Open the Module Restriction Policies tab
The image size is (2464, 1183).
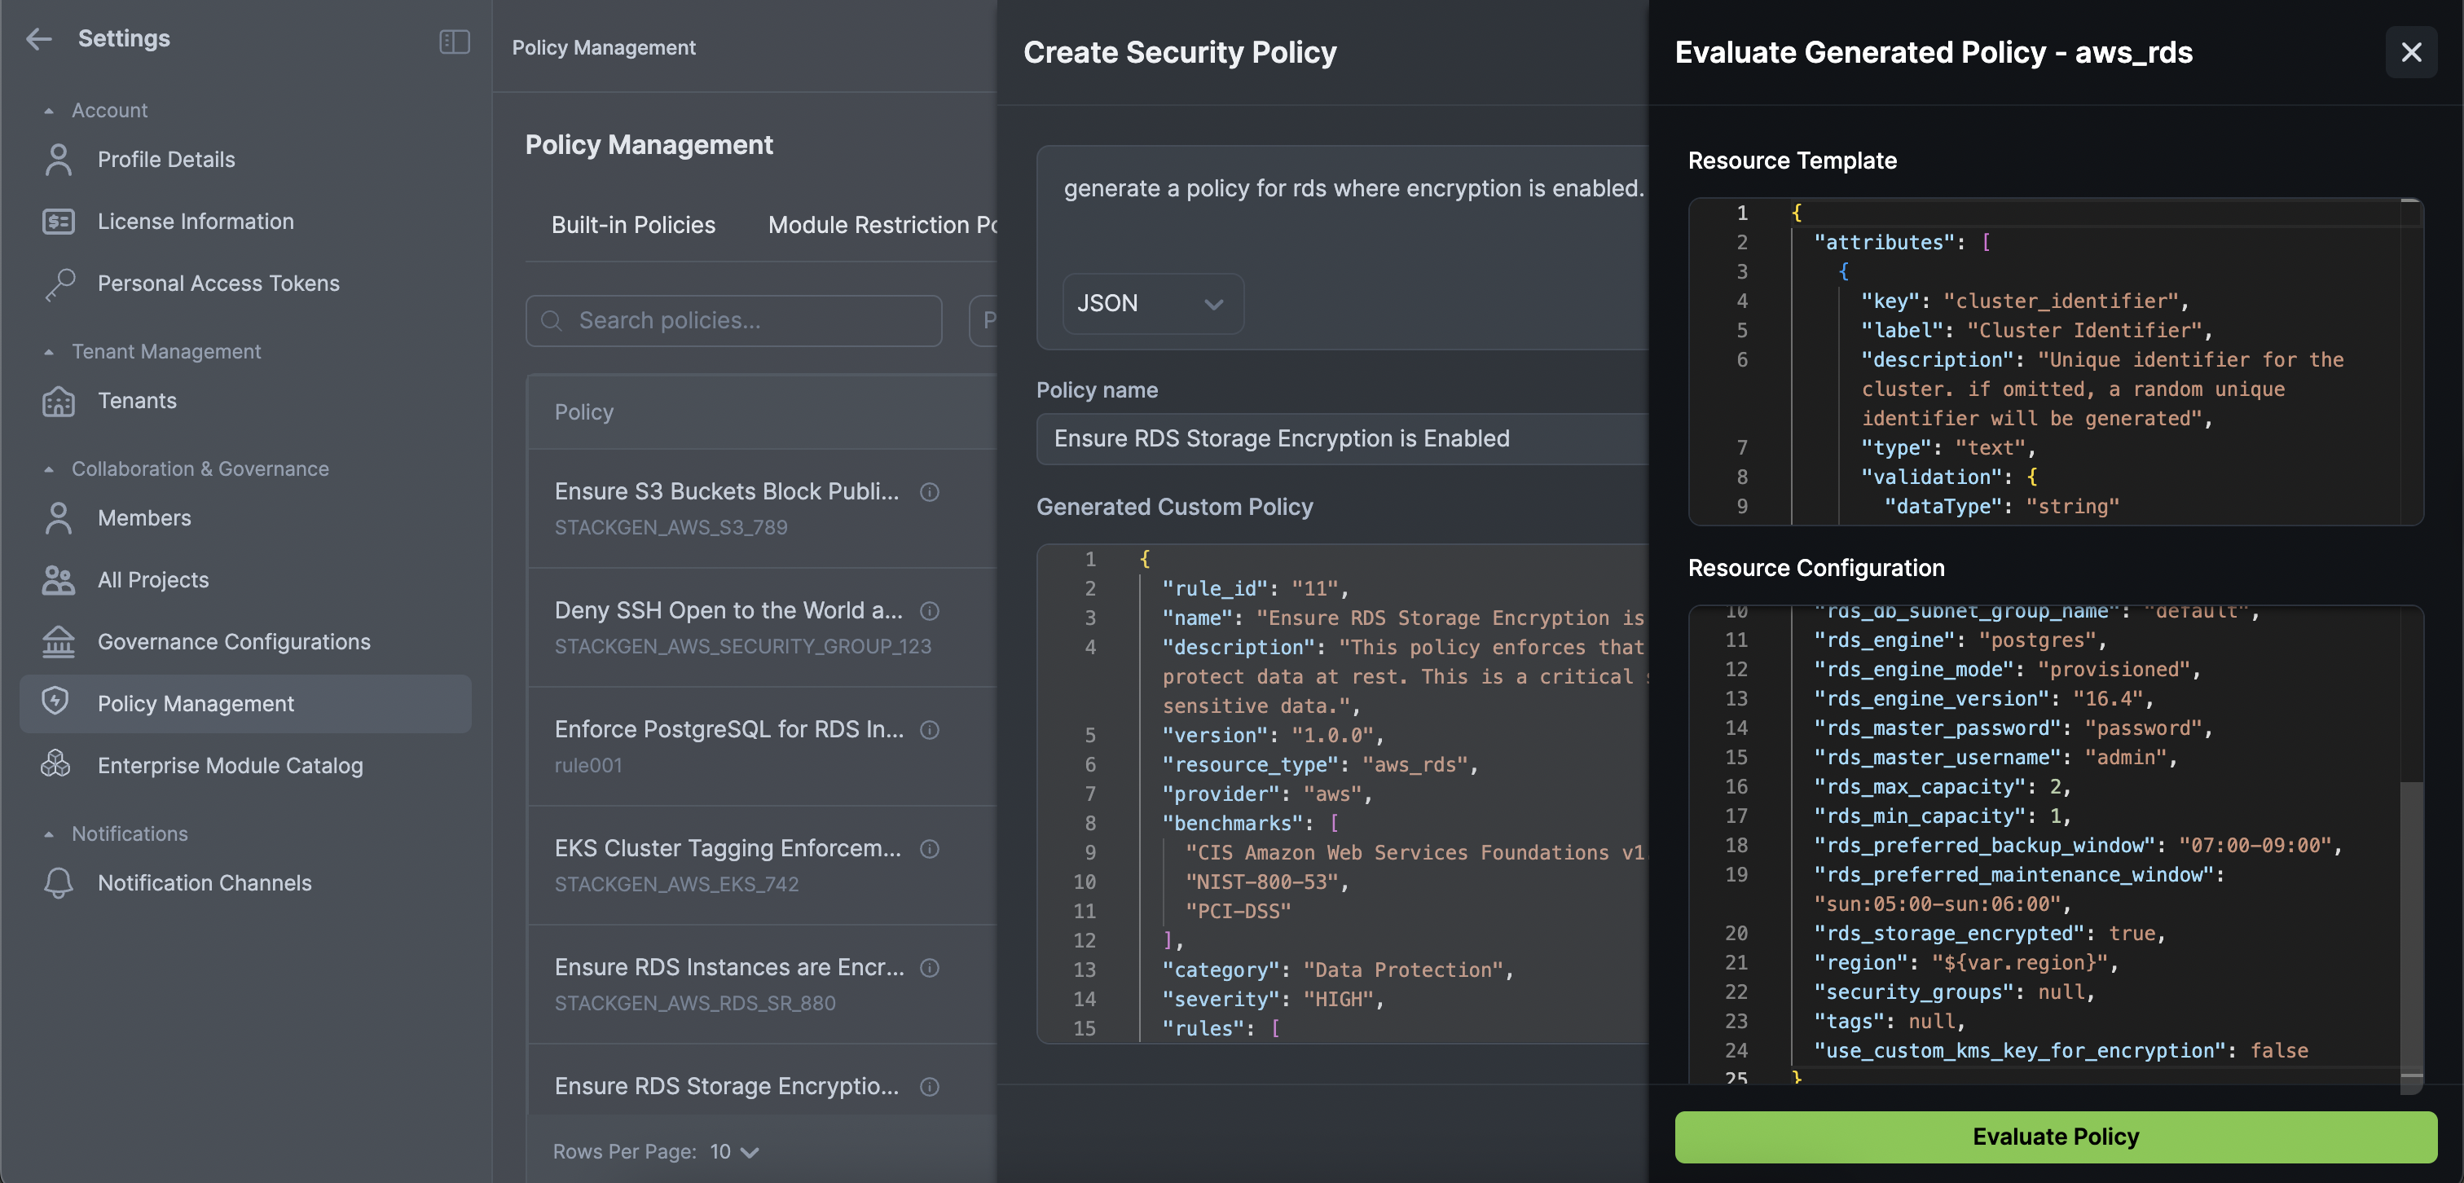[880, 225]
